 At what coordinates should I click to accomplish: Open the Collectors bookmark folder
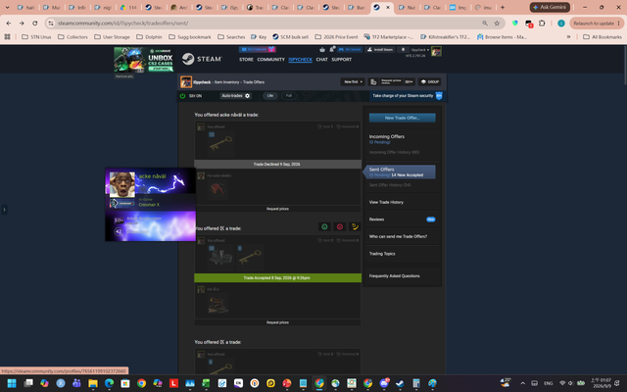click(x=72, y=37)
